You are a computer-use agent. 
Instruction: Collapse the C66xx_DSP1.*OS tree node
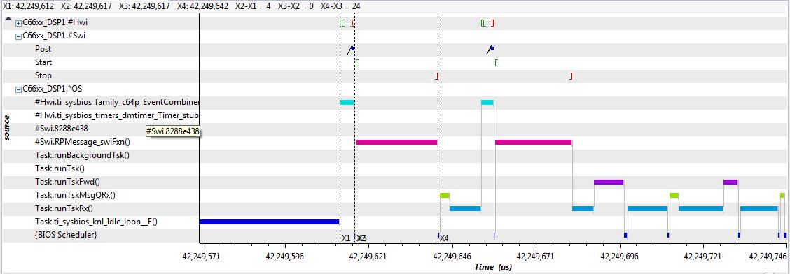coord(19,89)
